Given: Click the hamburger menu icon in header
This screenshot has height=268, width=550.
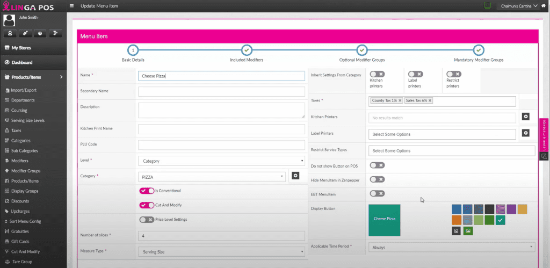Looking at the screenshot, I should 72,5.
